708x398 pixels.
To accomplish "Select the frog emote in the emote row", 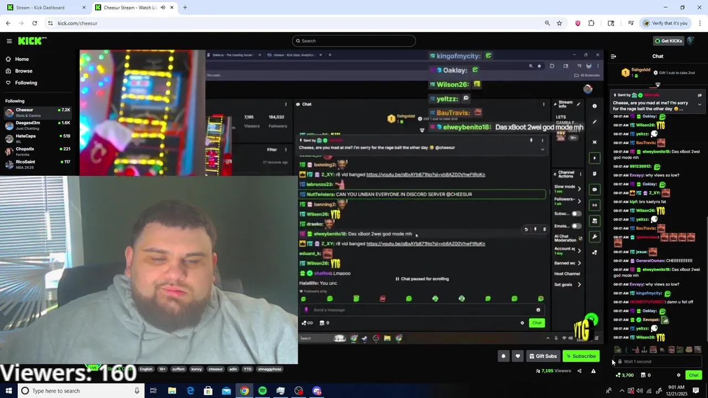I will (618, 350).
